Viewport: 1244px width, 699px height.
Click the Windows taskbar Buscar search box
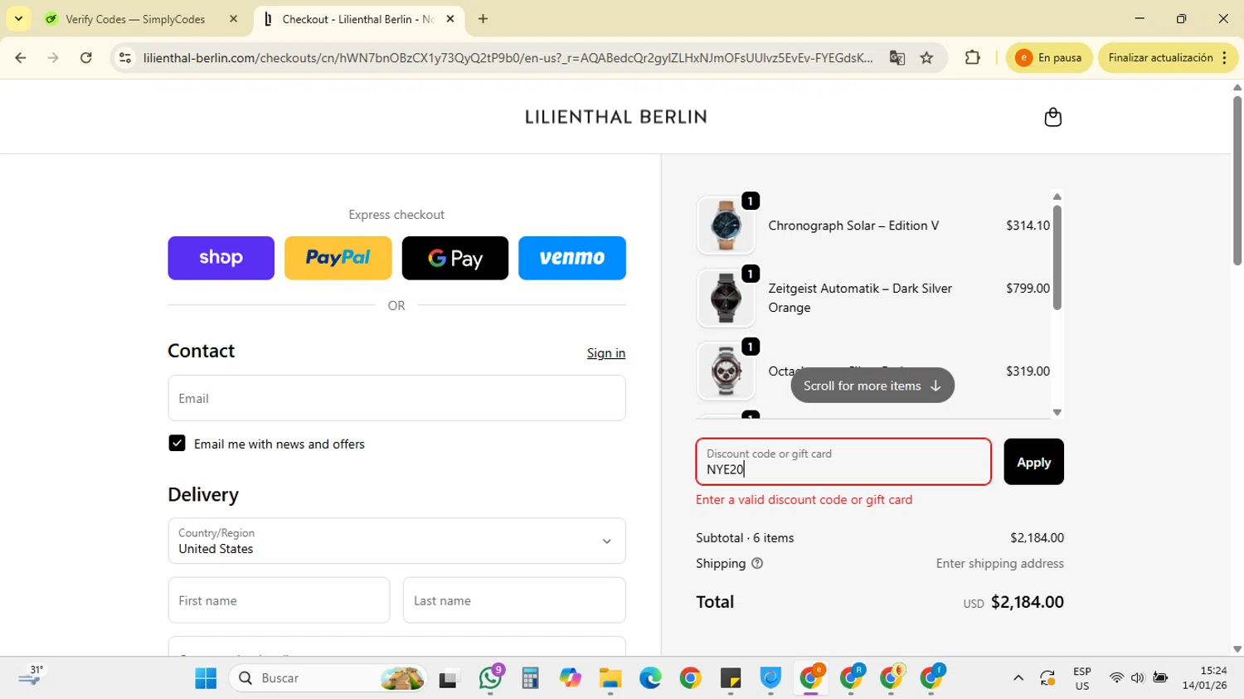pos(328,678)
